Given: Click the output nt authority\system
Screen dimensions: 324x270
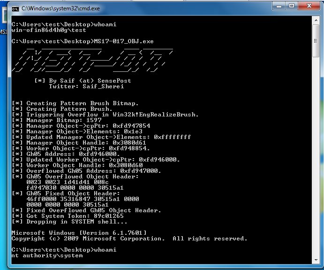Looking at the screenshot, I should 47,256.
